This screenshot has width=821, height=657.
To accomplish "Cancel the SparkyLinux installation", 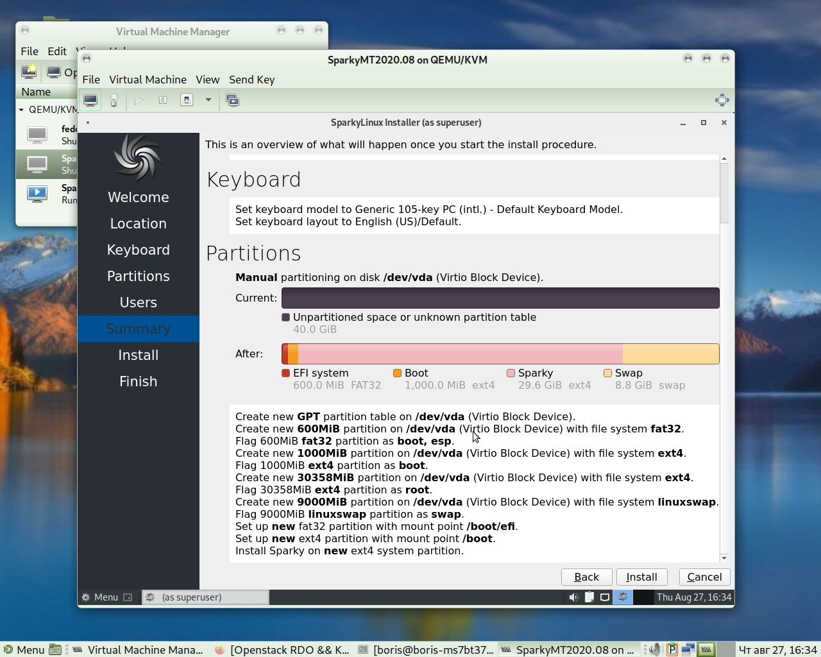I will [704, 577].
